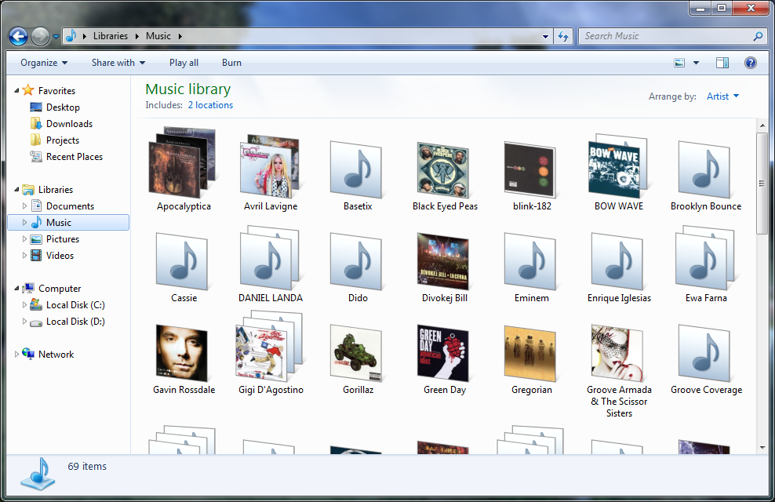Open Projects folder in Favorites
Viewport: 775px width, 502px height.
pos(62,140)
